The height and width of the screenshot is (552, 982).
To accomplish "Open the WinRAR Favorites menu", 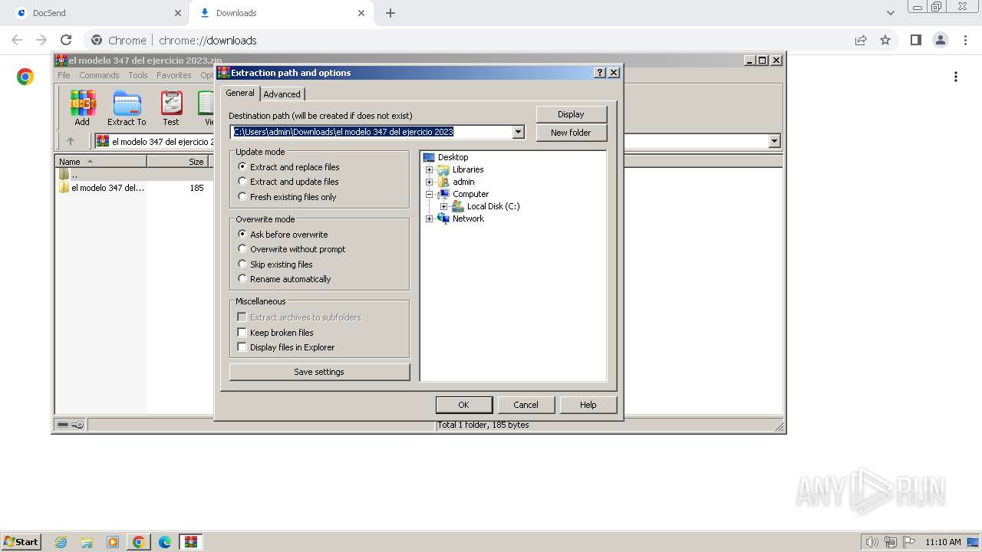I will click(x=174, y=75).
